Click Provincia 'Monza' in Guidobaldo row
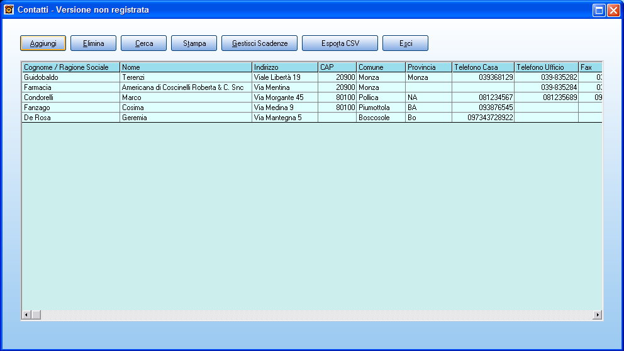 pyautogui.click(x=428, y=77)
